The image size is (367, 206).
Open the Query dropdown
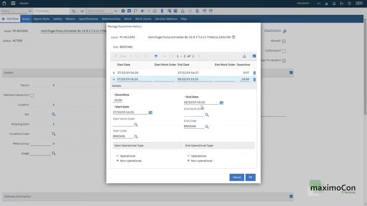(30, 11)
